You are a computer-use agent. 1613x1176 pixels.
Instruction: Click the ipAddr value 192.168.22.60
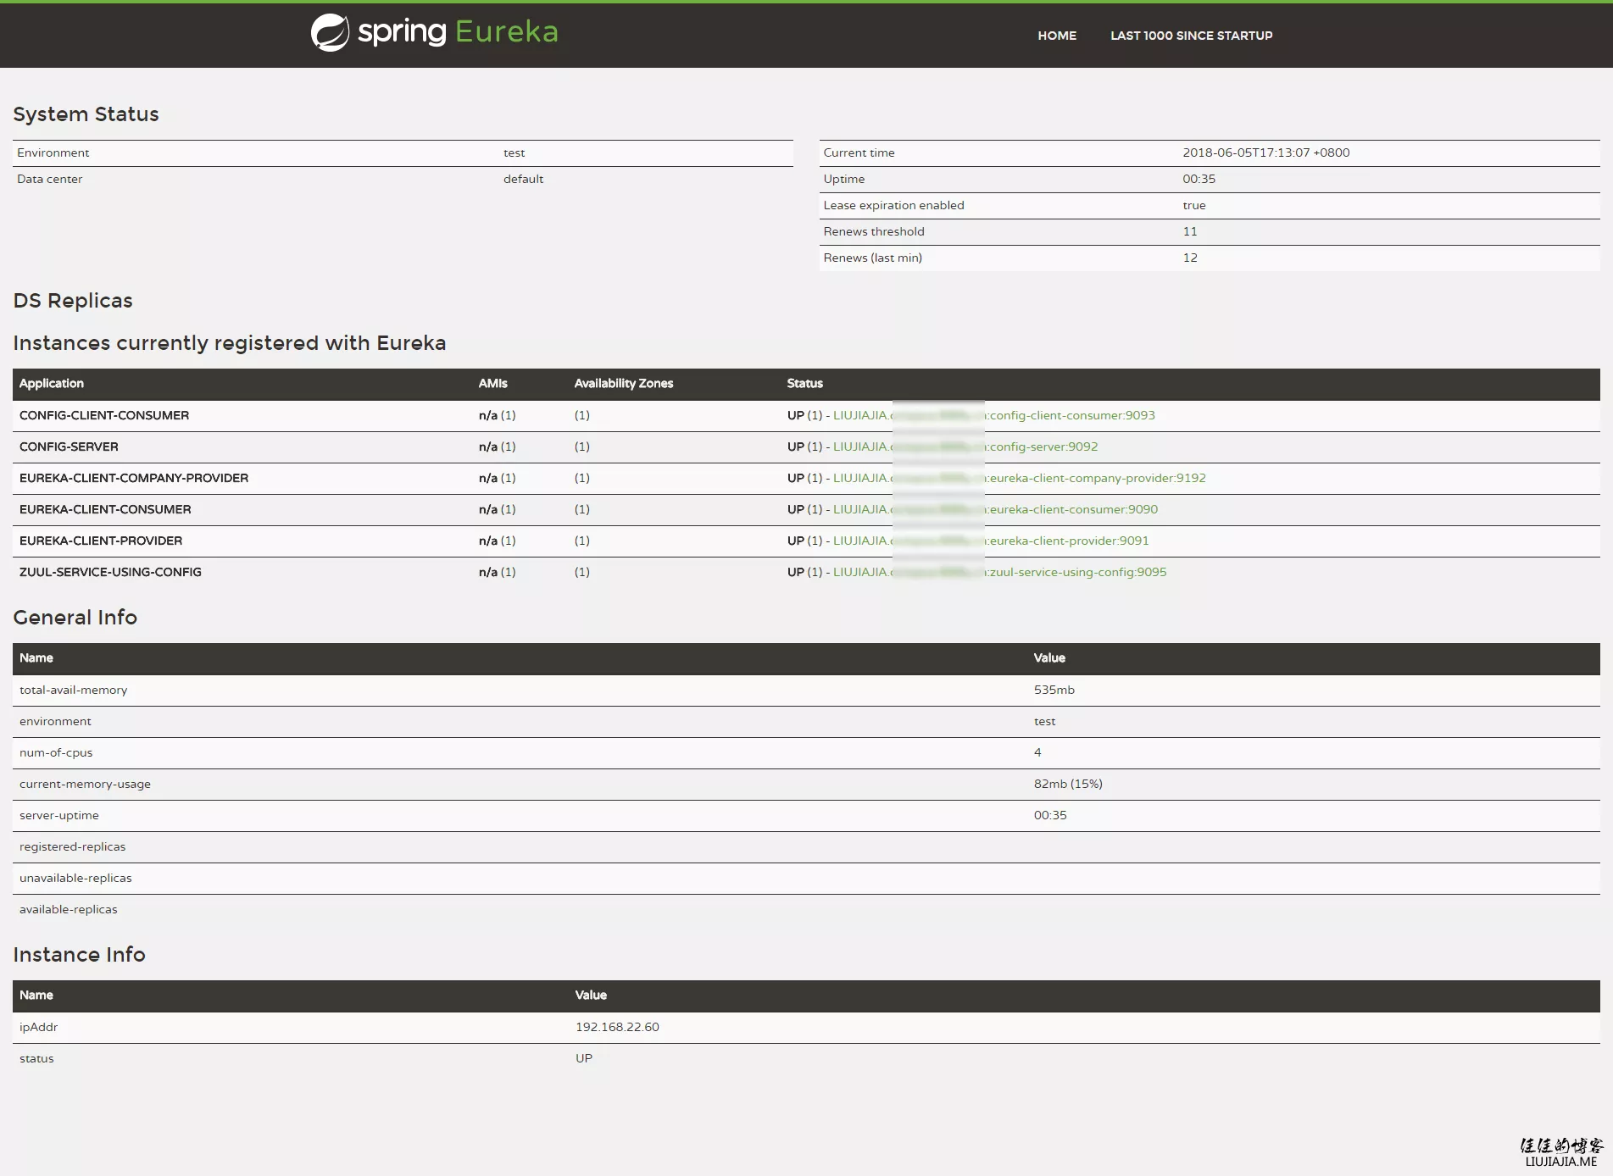(617, 1027)
